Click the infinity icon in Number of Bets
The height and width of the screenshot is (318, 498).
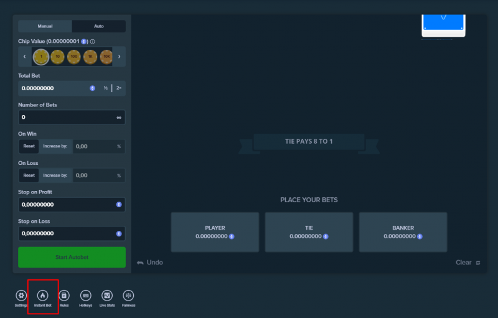119,118
